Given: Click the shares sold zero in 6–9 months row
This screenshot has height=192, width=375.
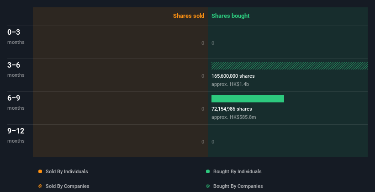Looking at the screenshot, I should tap(203, 109).
